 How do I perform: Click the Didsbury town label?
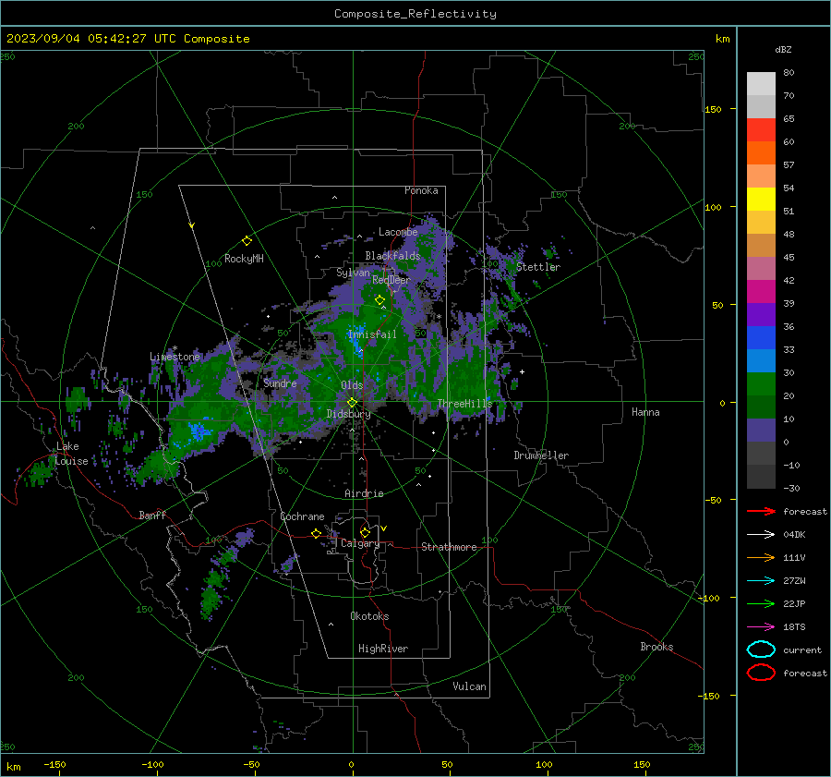point(348,414)
